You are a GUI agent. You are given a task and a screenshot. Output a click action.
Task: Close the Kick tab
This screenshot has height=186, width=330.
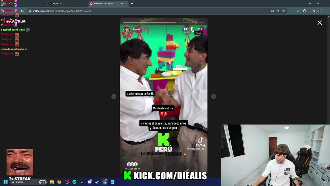44,4
